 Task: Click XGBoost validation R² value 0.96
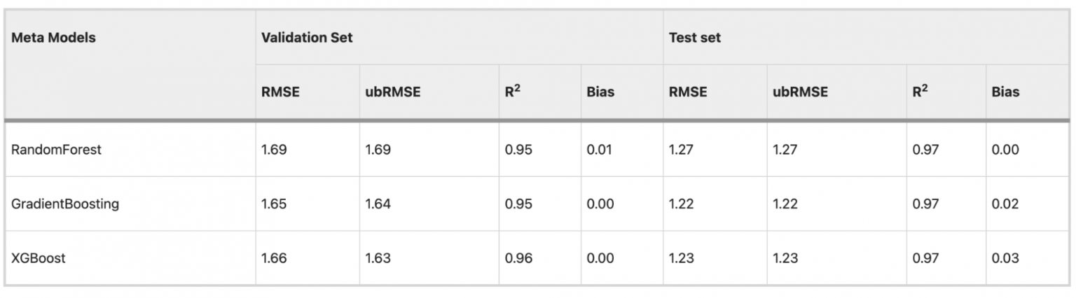[x=518, y=258]
